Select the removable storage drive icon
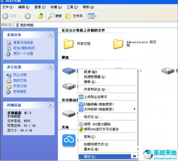 (69, 114)
